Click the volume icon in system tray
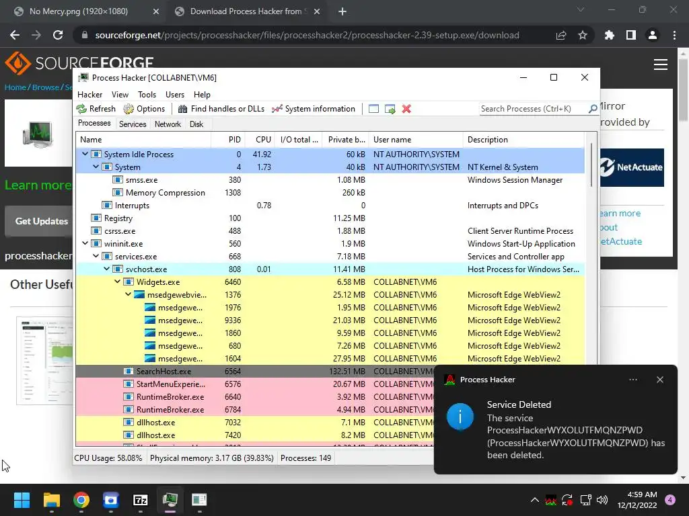The height and width of the screenshot is (516, 689). (x=602, y=500)
